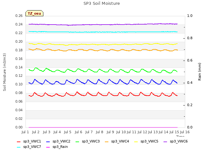Click the 0.2 right axis value
Image resolution: width=204 pixels, height=153 pixels.
pos(190,105)
